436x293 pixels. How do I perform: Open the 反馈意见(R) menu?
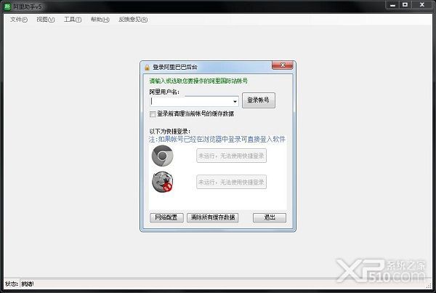(x=133, y=20)
